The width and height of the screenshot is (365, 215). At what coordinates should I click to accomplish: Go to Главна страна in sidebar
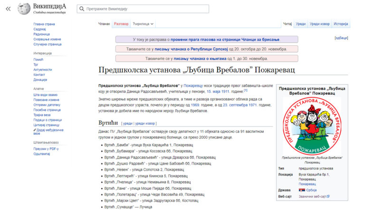[x=44, y=24]
